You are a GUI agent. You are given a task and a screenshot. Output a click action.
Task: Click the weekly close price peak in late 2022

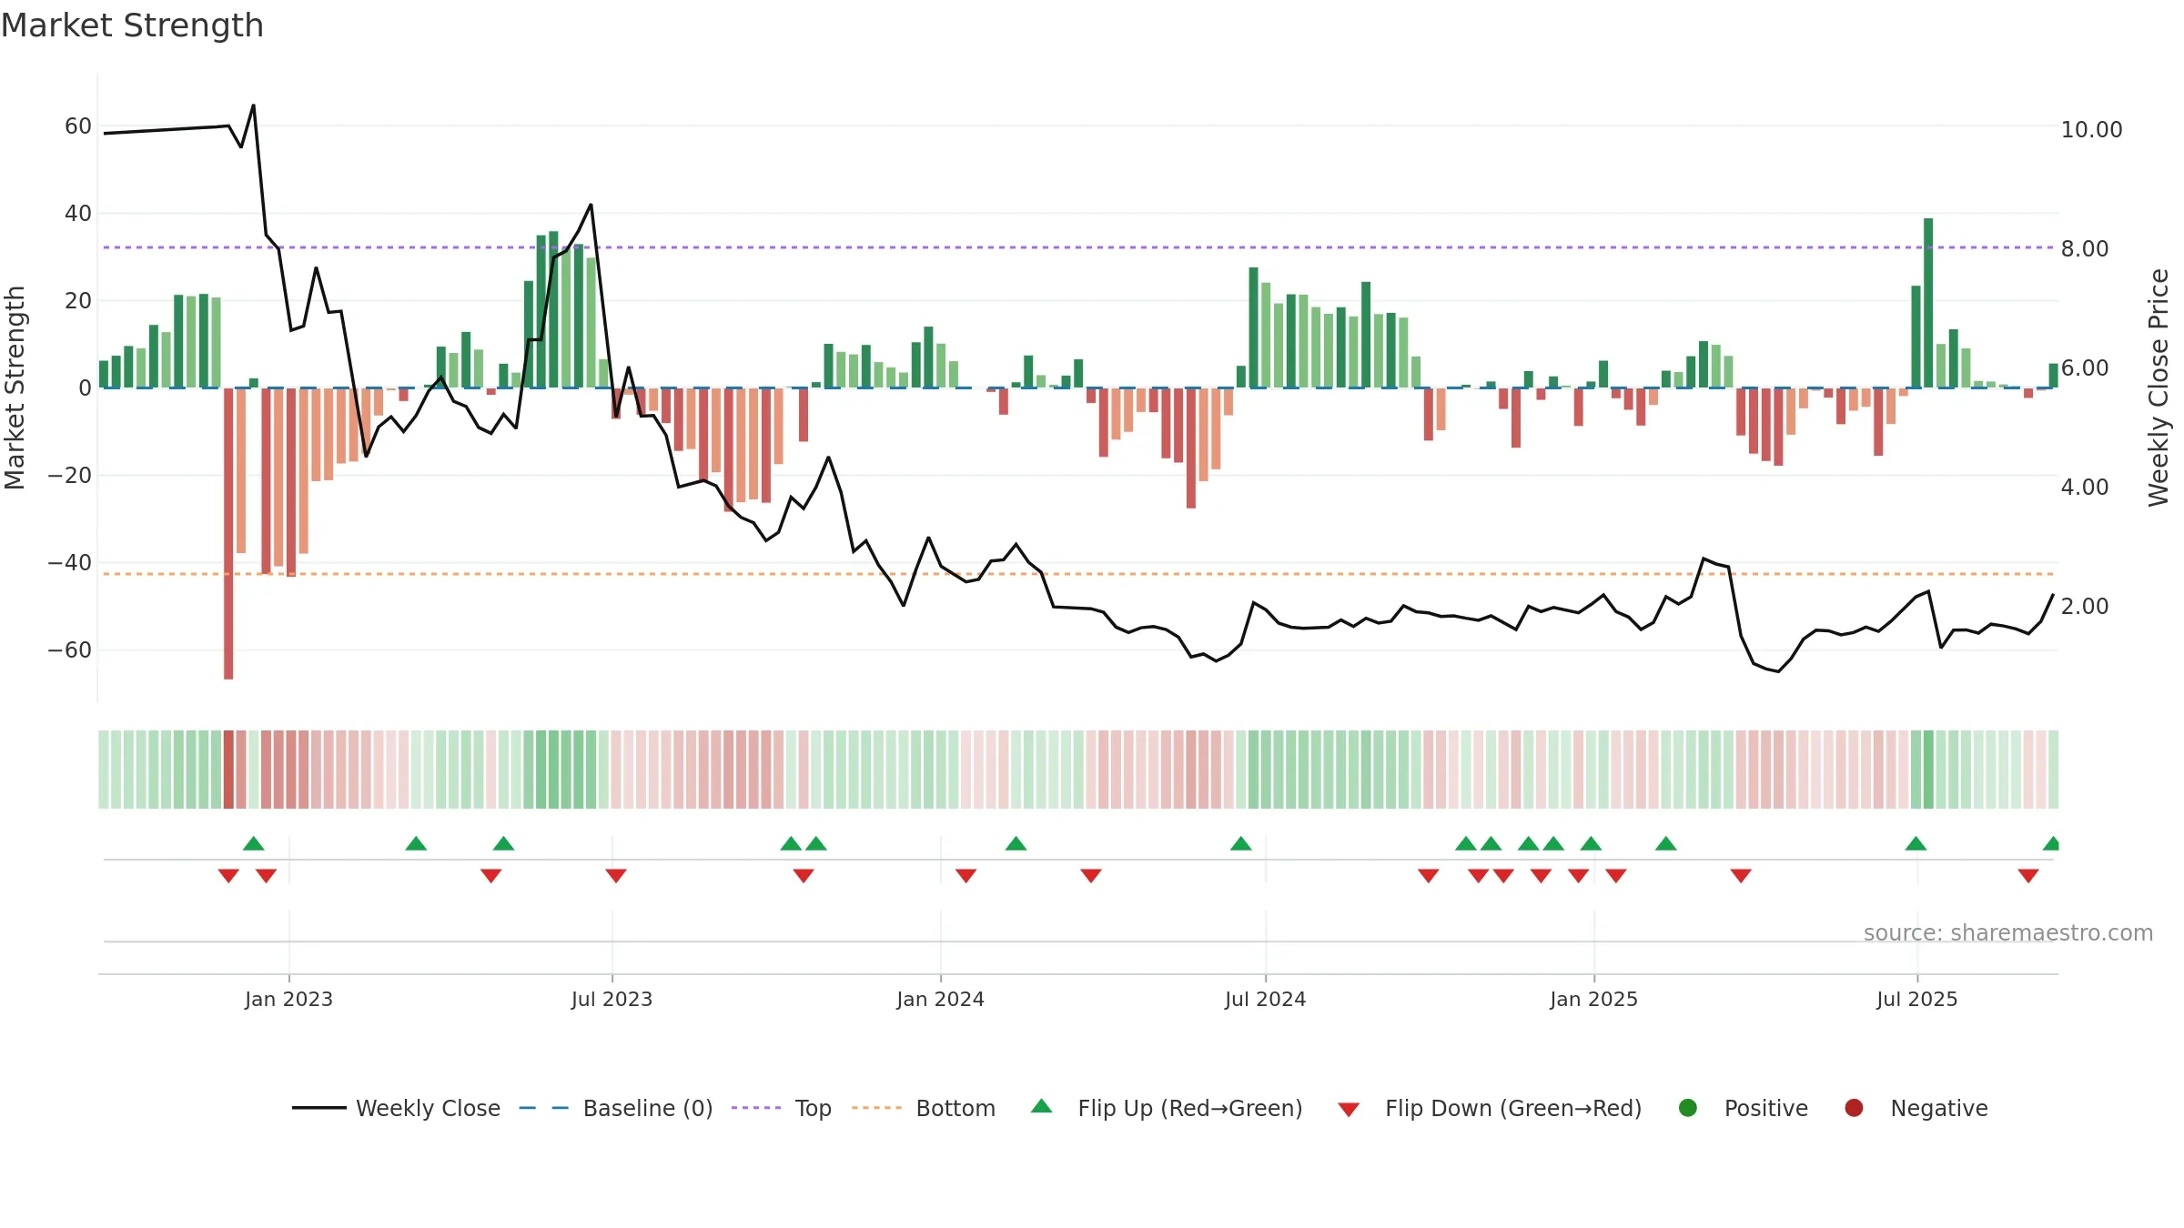253,106
